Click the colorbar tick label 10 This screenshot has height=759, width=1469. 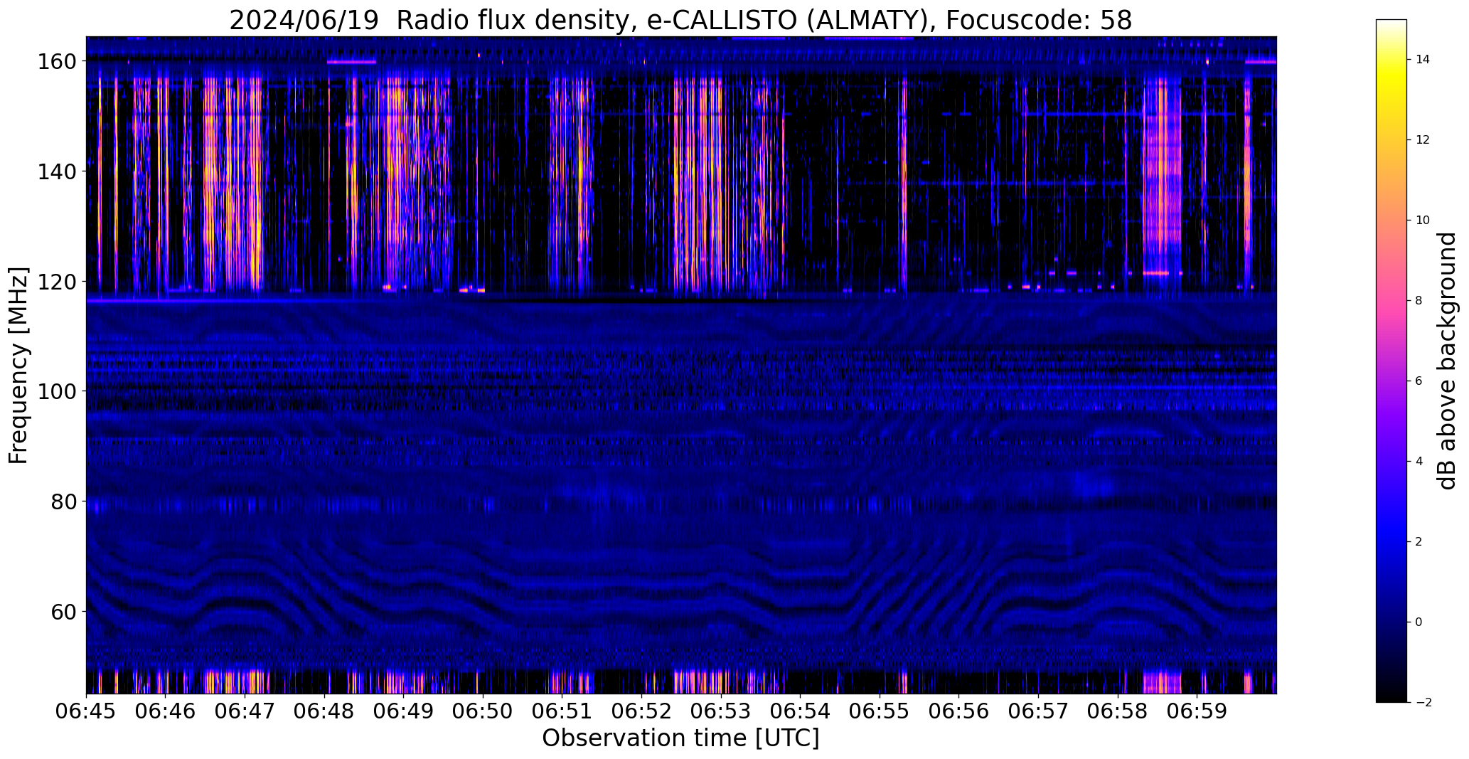1422,221
